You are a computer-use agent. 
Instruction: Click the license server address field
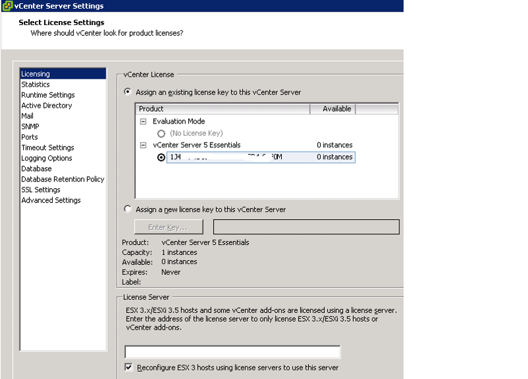tap(232, 352)
